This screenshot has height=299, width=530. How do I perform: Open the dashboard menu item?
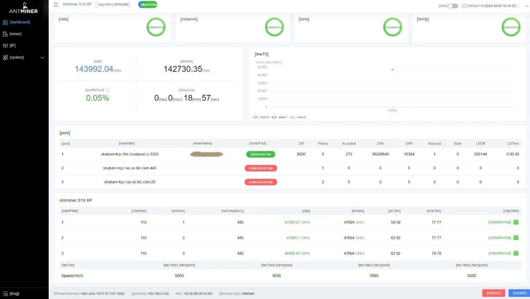pyautogui.click(x=20, y=22)
